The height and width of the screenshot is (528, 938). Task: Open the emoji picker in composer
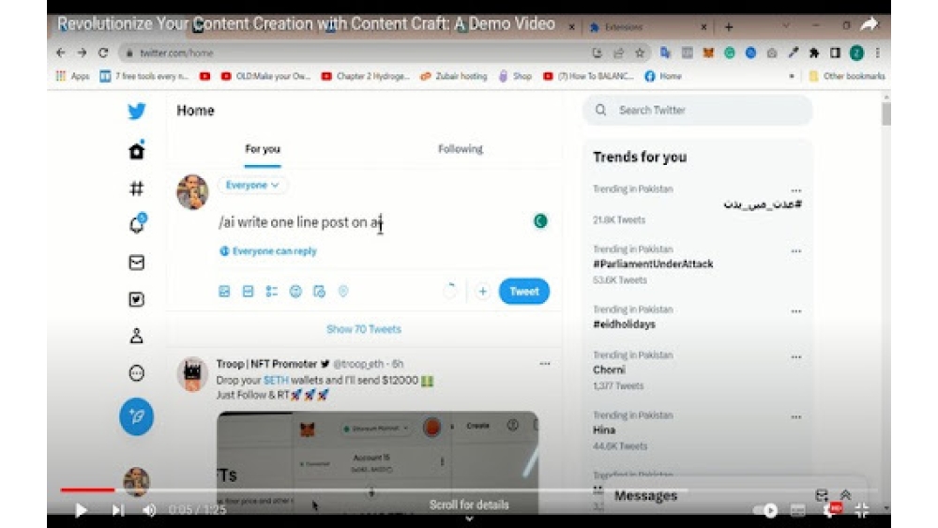pos(295,292)
